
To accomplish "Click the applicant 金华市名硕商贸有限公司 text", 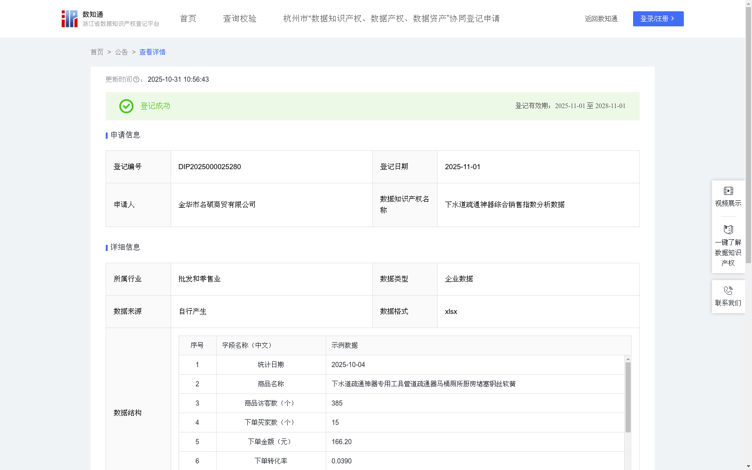I will 217,204.
